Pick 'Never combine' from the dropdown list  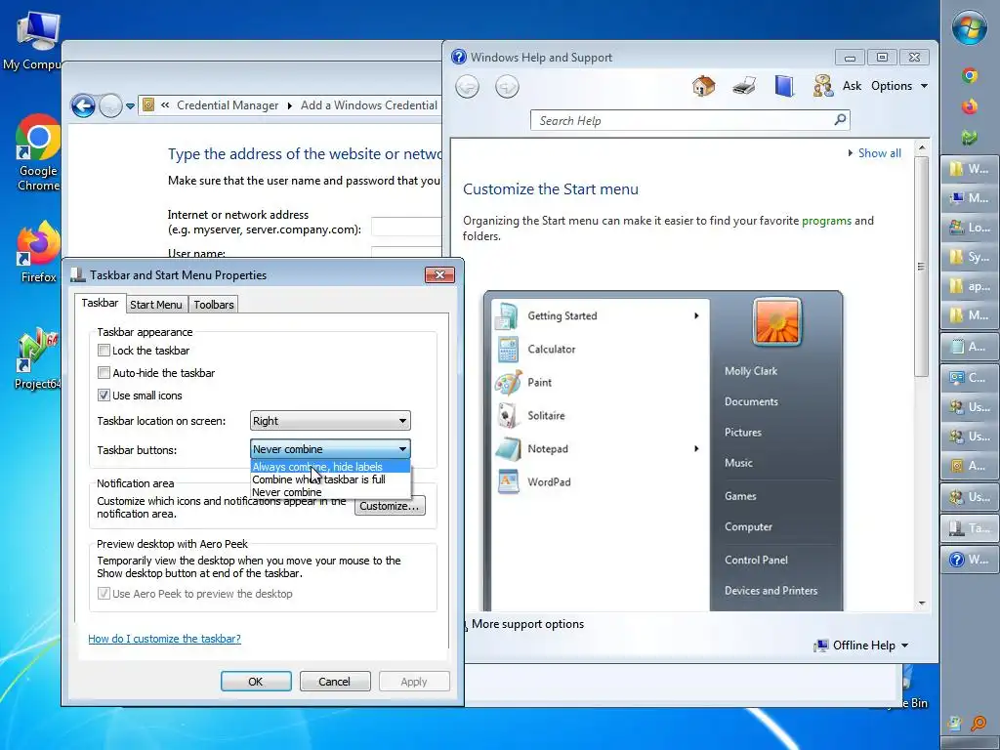(x=330, y=492)
